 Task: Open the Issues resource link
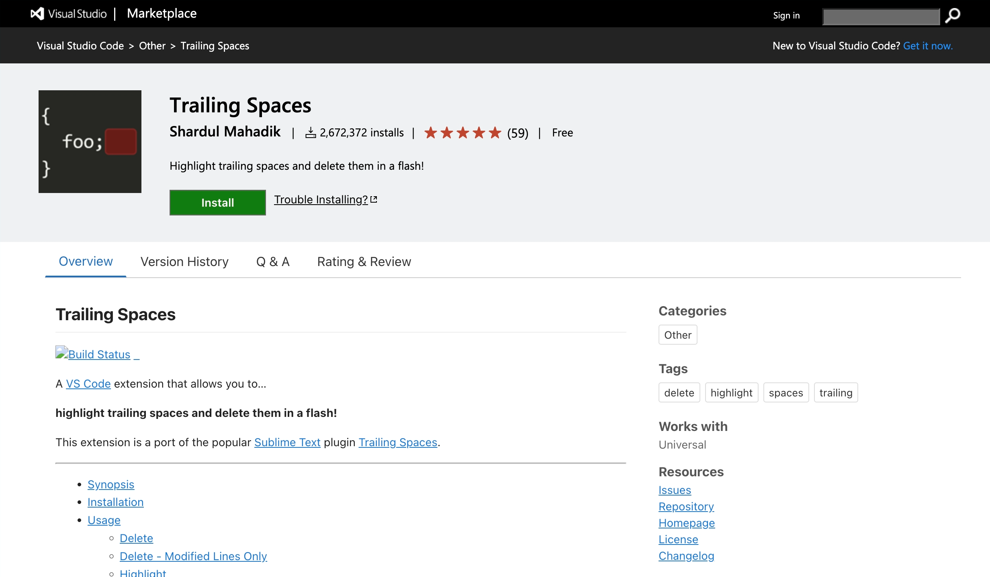pyautogui.click(x=675, y=490)
